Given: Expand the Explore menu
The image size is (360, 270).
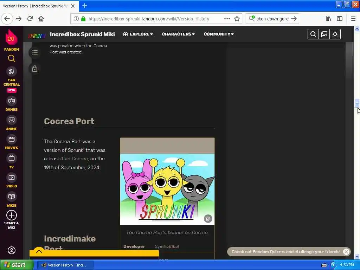Looking at the screenshot, I should 138,34.
